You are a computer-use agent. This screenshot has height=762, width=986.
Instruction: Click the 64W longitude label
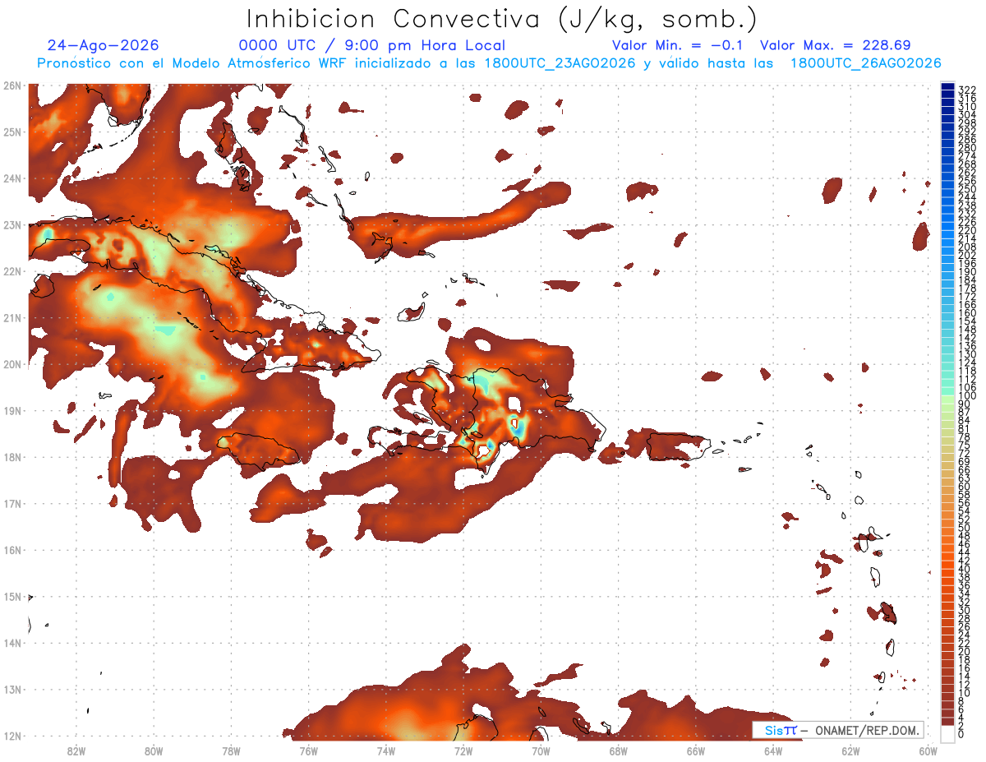(x=773, y=750)
